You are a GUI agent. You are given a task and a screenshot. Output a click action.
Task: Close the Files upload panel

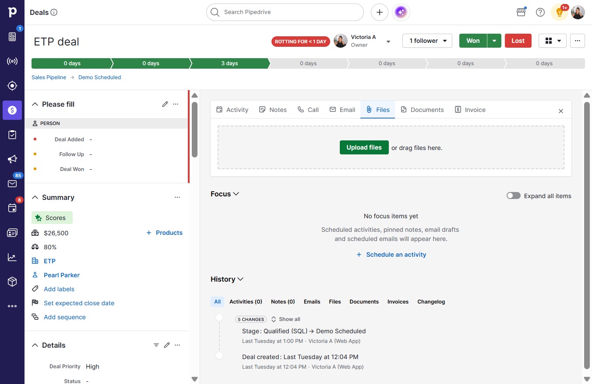(x=561, y=111)
